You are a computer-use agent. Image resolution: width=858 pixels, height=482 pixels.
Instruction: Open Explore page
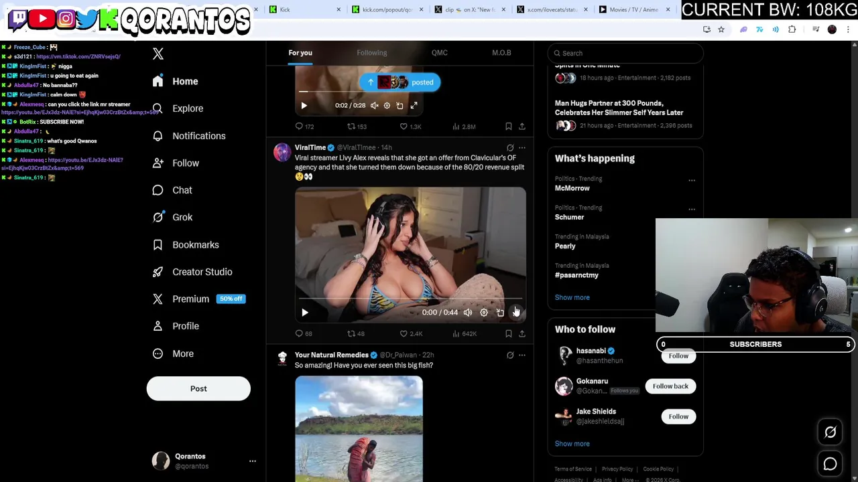click(x=177, y=108)
